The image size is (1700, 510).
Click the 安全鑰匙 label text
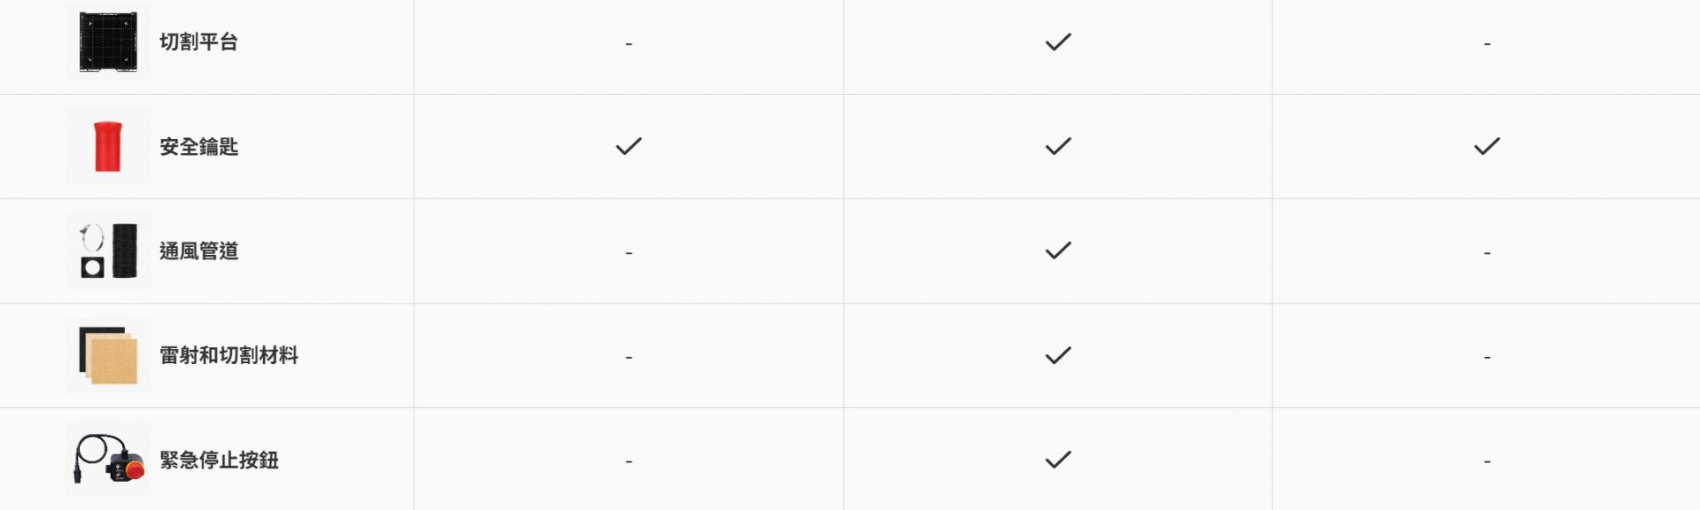tap(198, 146)
